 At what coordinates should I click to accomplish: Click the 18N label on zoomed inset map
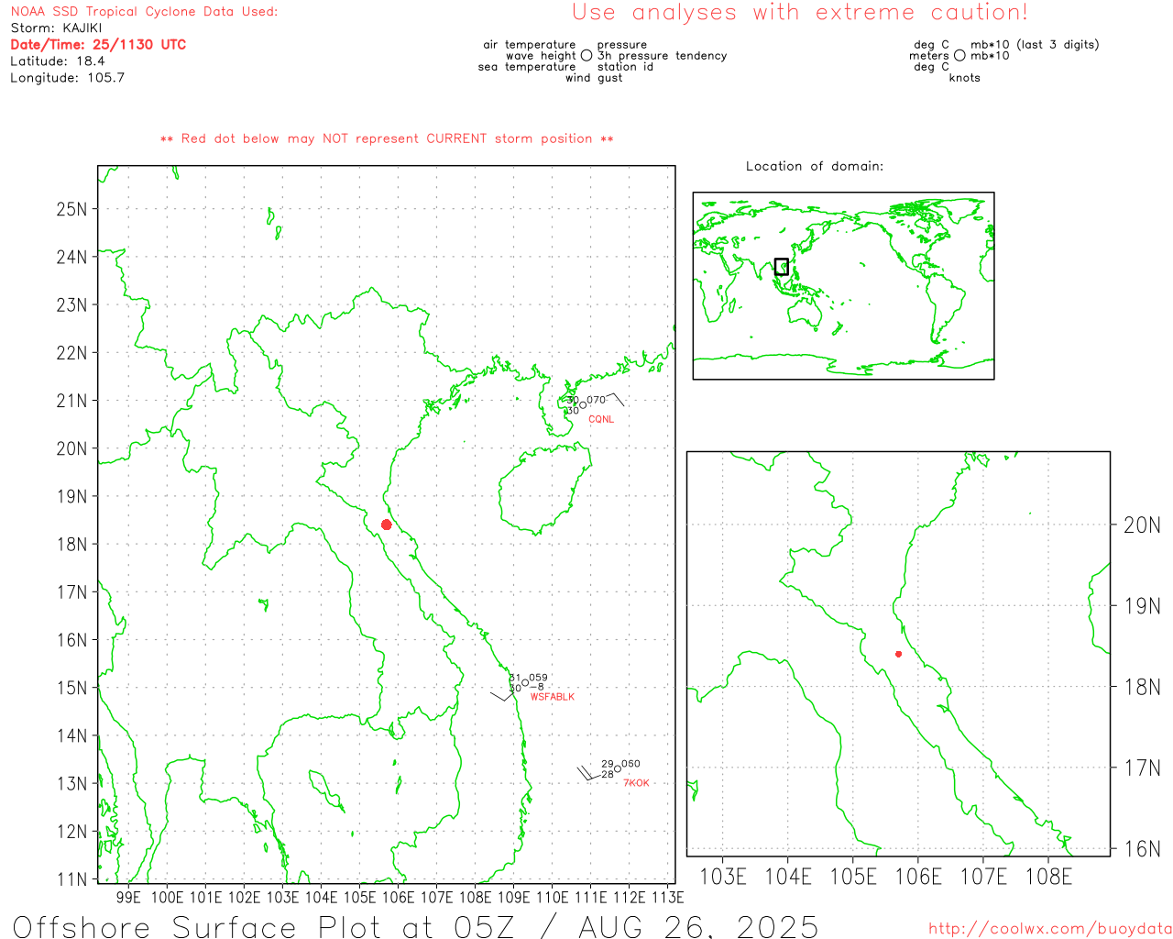click(x=1142, y=687)
